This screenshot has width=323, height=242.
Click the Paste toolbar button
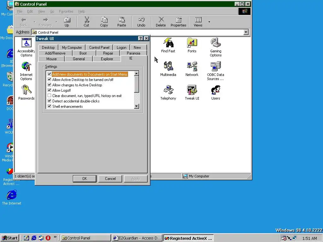tap(121, 22)
